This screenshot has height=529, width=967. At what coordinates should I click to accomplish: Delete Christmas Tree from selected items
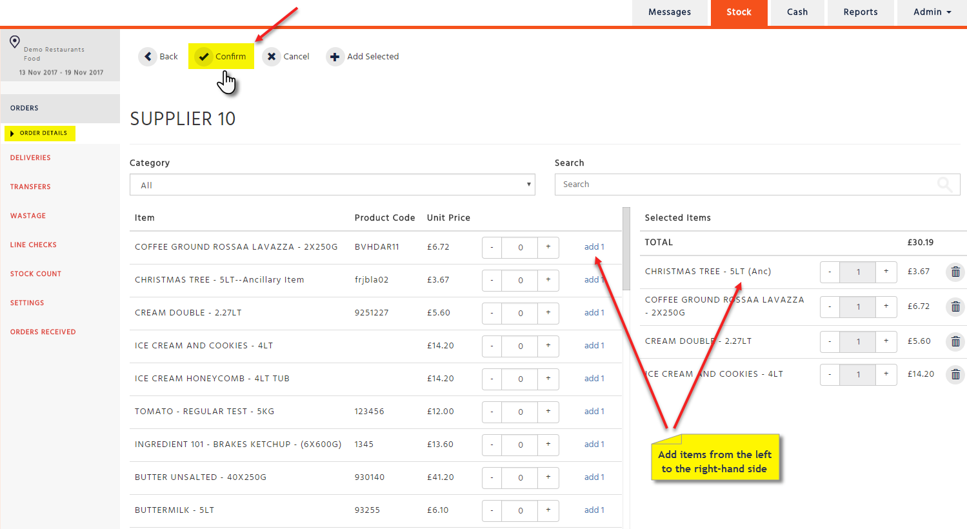click(955, 272)
